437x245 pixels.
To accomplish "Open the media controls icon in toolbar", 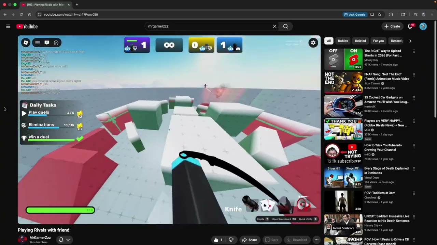I will point(415,14).
